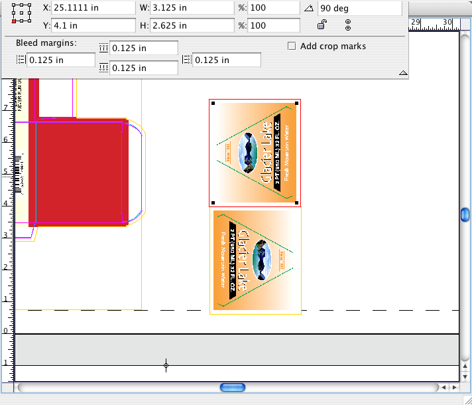Click the vertical scrollbar thumb
This screenshot has width=472, height=405.
[x=465, y=214]
